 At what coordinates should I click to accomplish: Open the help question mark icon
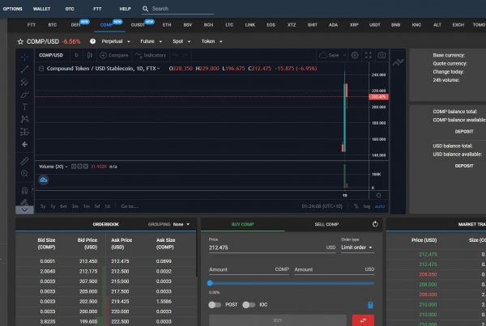[x=92, y=41]
